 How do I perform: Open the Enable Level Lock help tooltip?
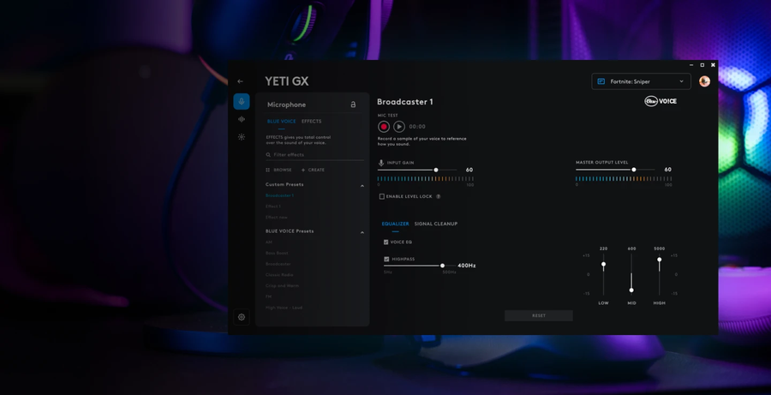pyautogui.click(x=438, y=196)
